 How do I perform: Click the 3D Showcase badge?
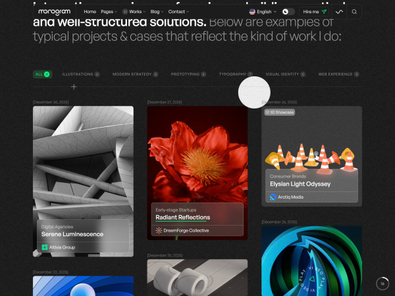point(280,112)
